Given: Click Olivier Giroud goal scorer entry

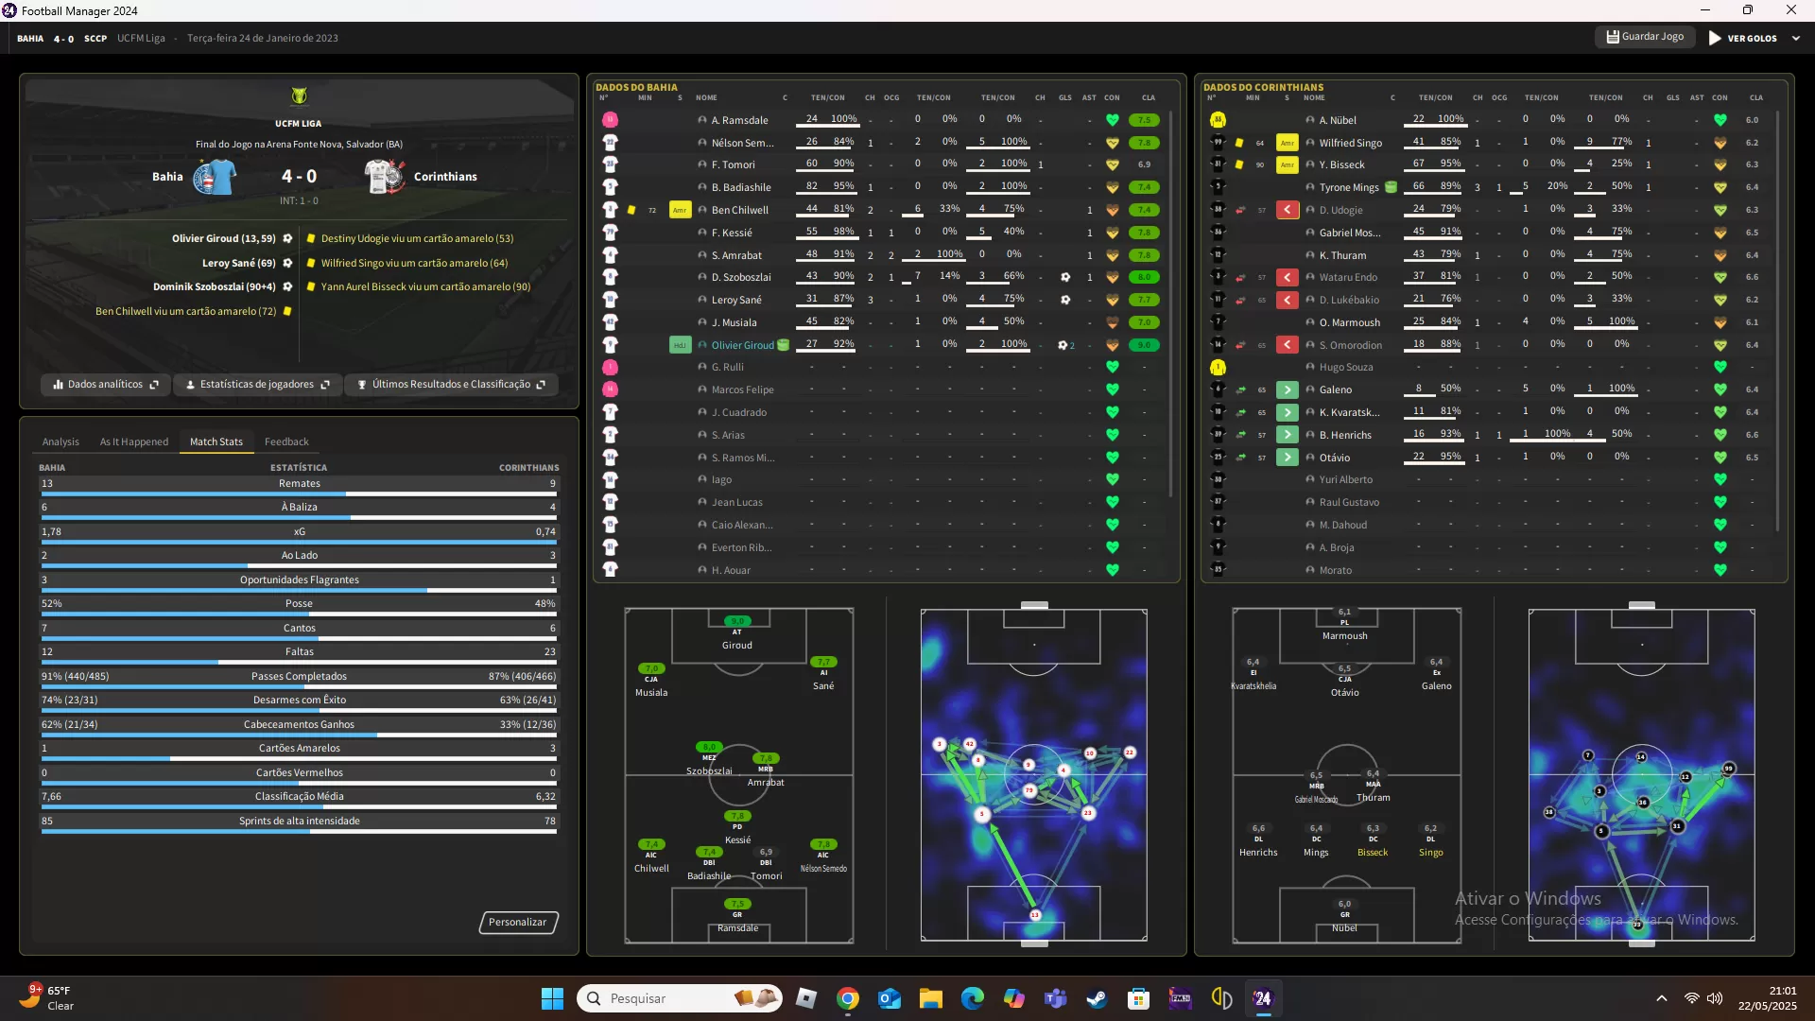Looking at the screenshot, I should click(x=233, y=238).
